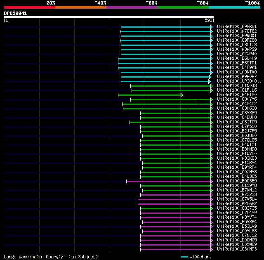Select UniRef100_Q851Z3 label

point(237,45)
